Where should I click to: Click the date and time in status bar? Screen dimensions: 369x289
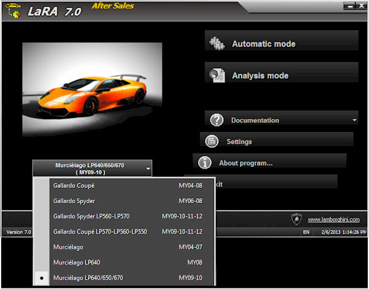pos(344,232)
